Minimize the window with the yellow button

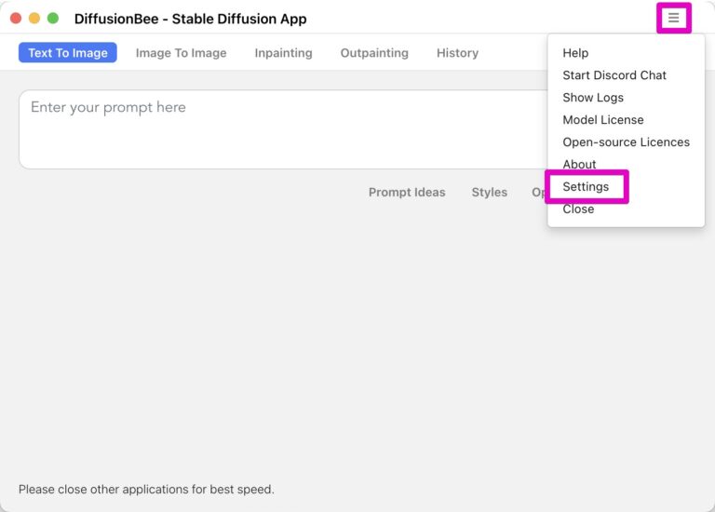click(x=34, y=19)
